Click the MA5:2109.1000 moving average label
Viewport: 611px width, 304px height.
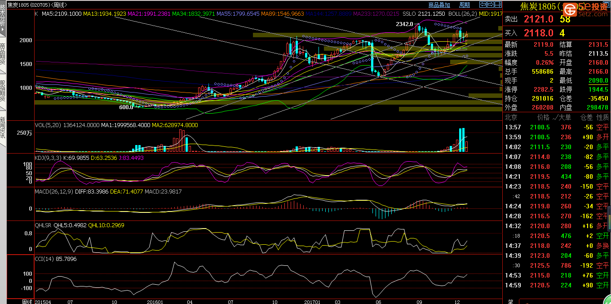62,14
